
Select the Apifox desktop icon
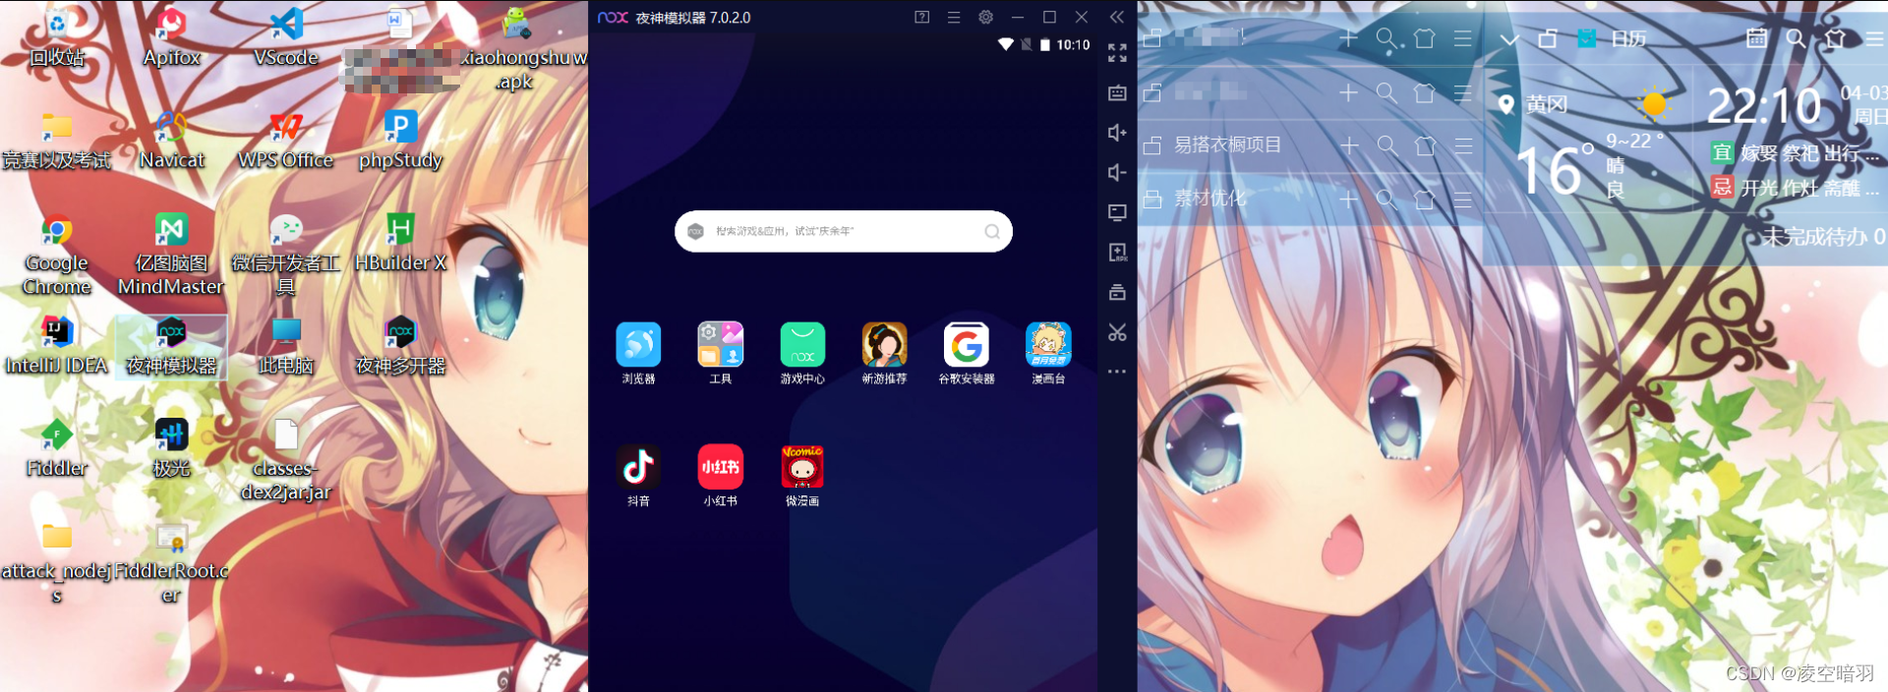pos(172,37)
